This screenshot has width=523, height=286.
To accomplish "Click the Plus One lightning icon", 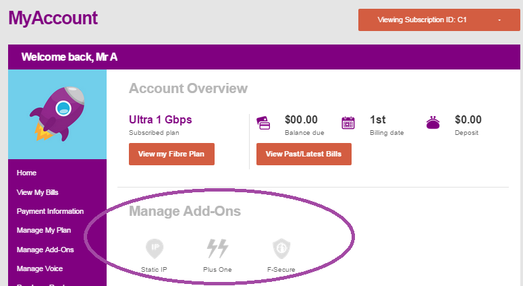I will point(217,249).
